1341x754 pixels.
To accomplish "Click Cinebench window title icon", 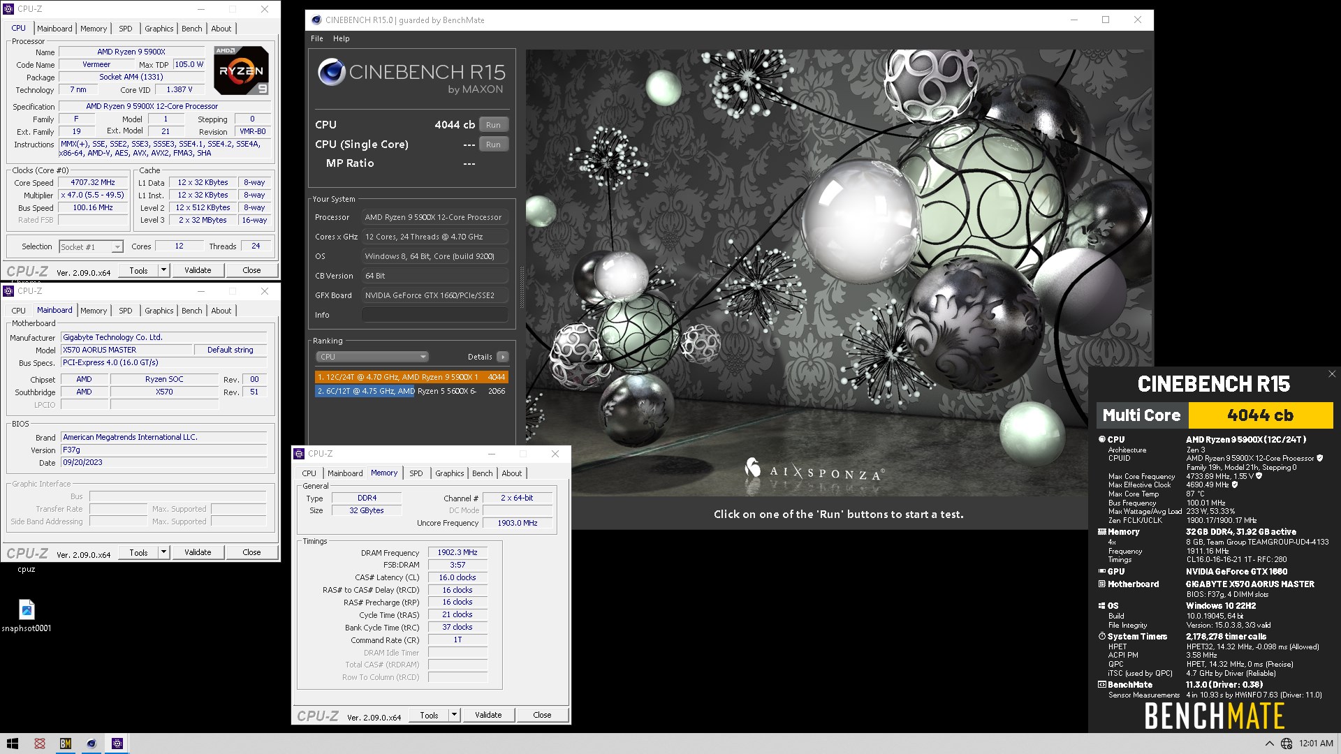I will coord(316,20).
